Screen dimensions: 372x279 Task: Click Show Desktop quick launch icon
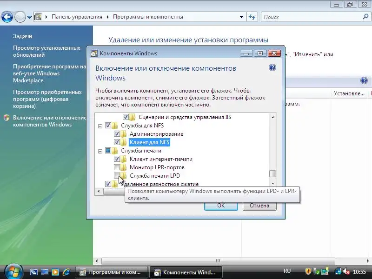44,272
